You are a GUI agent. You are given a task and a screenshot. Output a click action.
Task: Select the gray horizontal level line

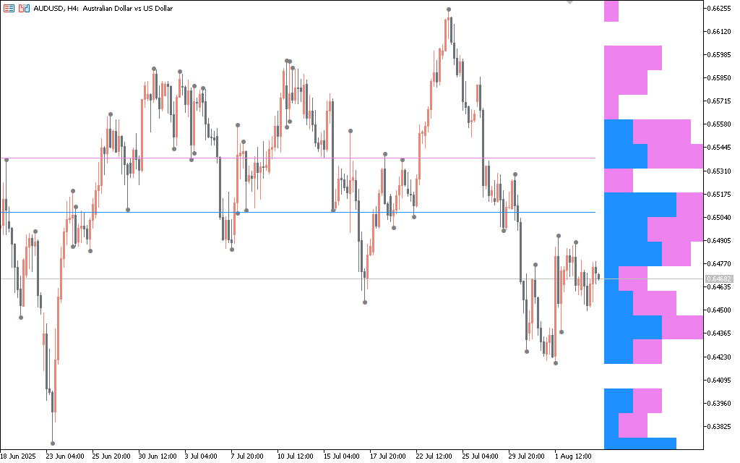click(289, 212)
